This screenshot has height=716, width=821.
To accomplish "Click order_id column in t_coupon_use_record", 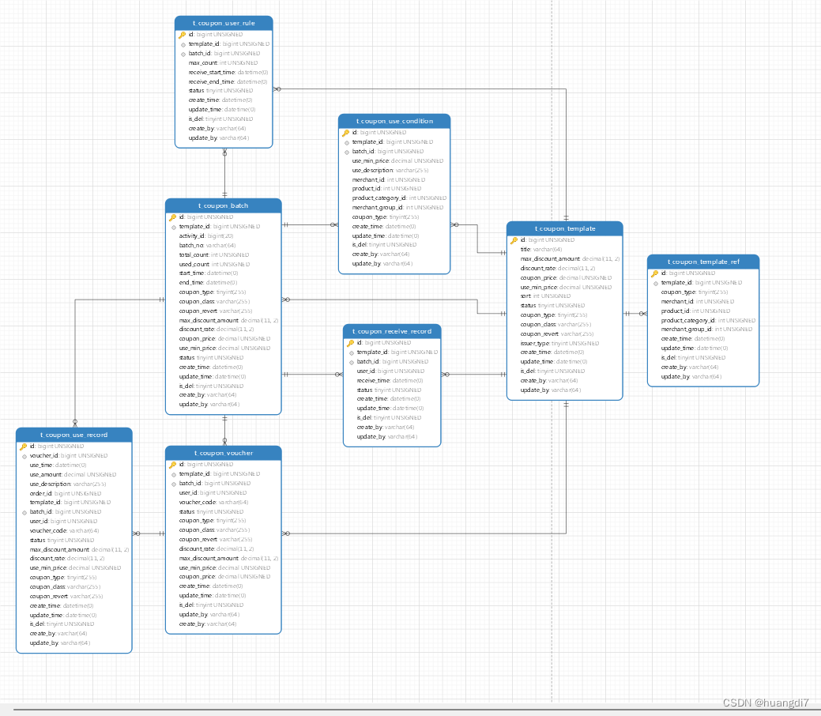I will click(x=66, y=494).
